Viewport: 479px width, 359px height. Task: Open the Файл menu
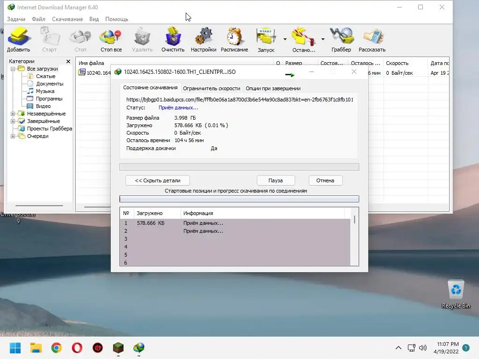[x=38, y=19]
